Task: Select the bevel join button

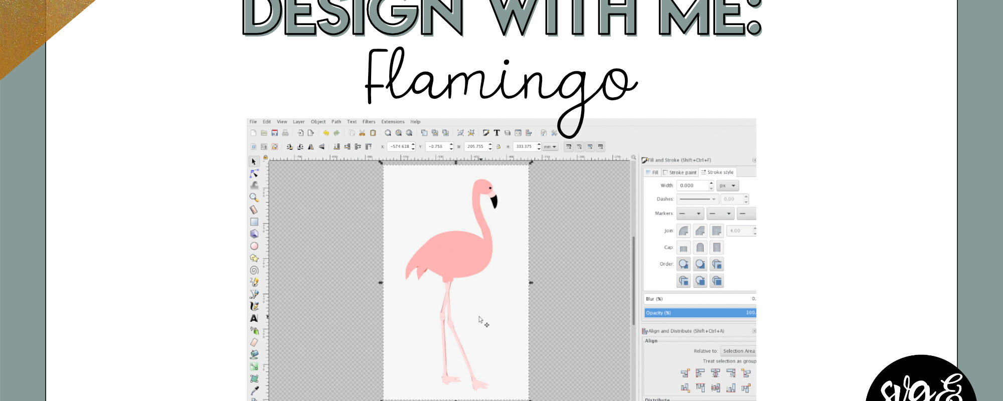Action: coord(700,231)
